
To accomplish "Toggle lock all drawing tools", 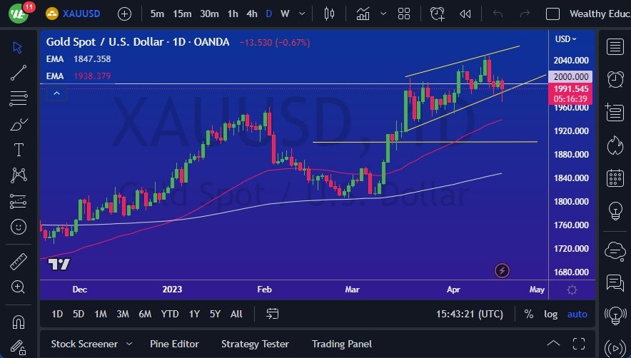I will tap(19, 347).
